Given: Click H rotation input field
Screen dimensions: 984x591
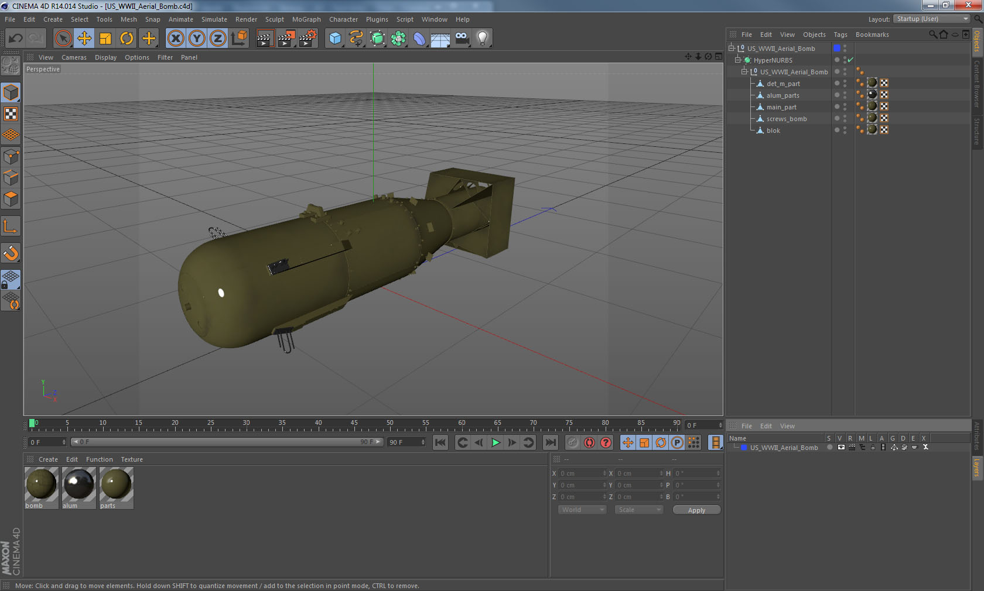Looking at the screenshot, I should pos(698,473).
